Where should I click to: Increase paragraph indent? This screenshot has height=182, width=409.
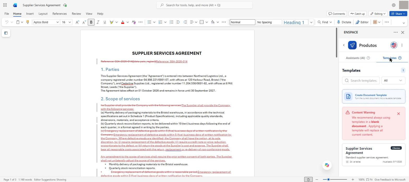point(185,22)
